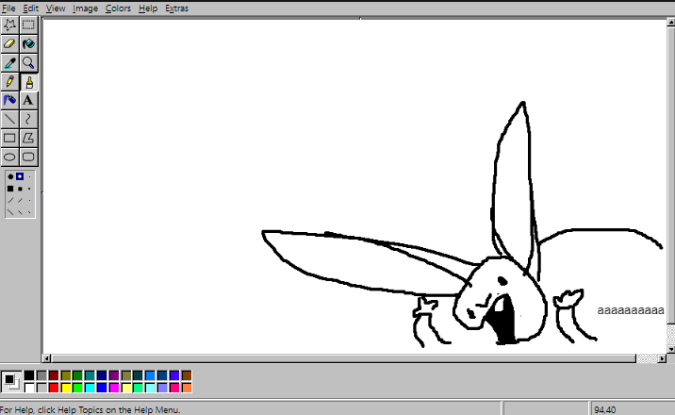
Task: Click the horizontal scrollbar left arrow
Action: point(46,358)
